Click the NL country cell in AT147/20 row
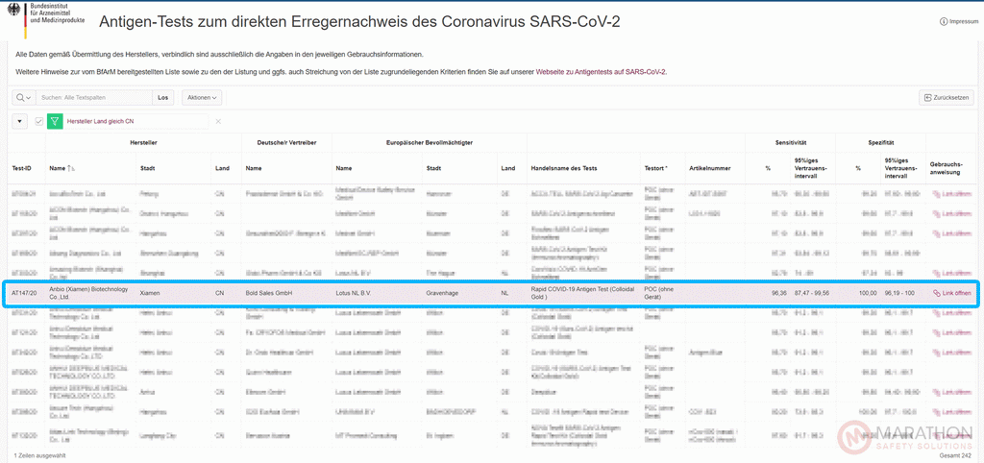This screenshot has width=984, height=463. tap(505, 293)
